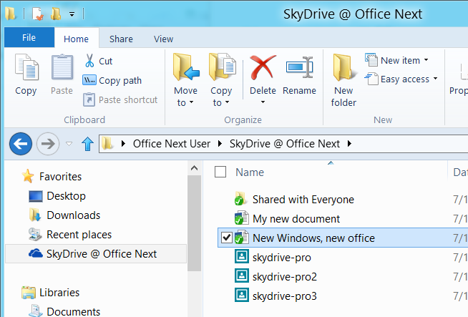The width and height of the screenshot is (468, 317).
Task: Click the Shared with Everyone folder icon
Action: 240,199
